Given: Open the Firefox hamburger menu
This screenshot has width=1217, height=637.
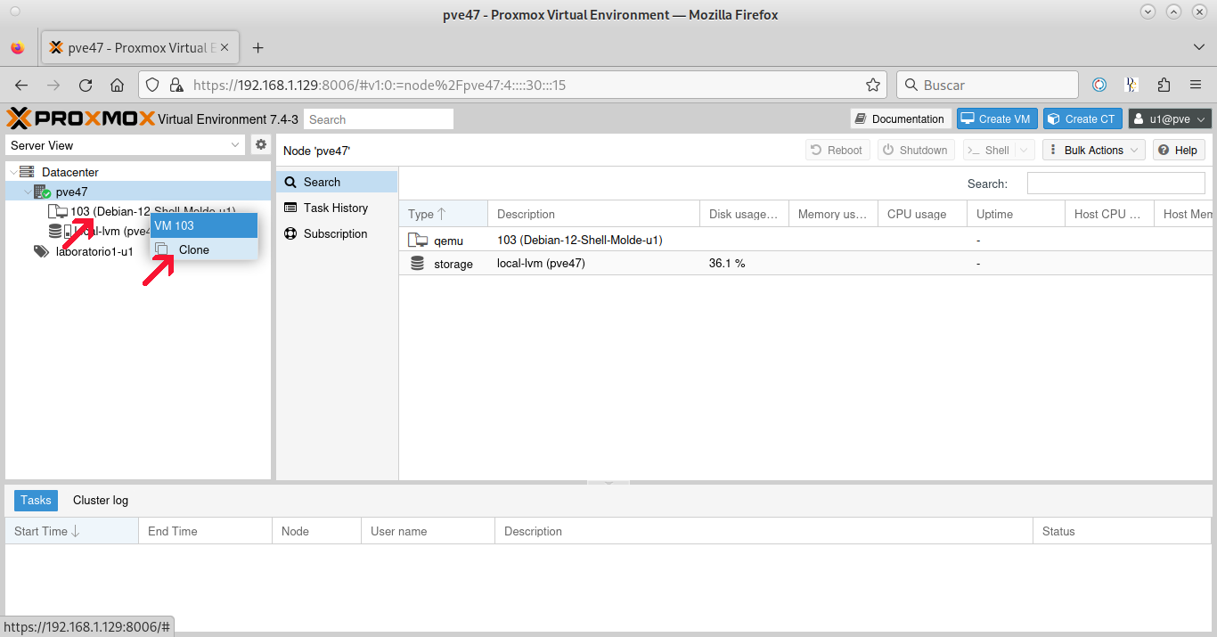Looking at the screenshot, I should [x=1196, y=86].
